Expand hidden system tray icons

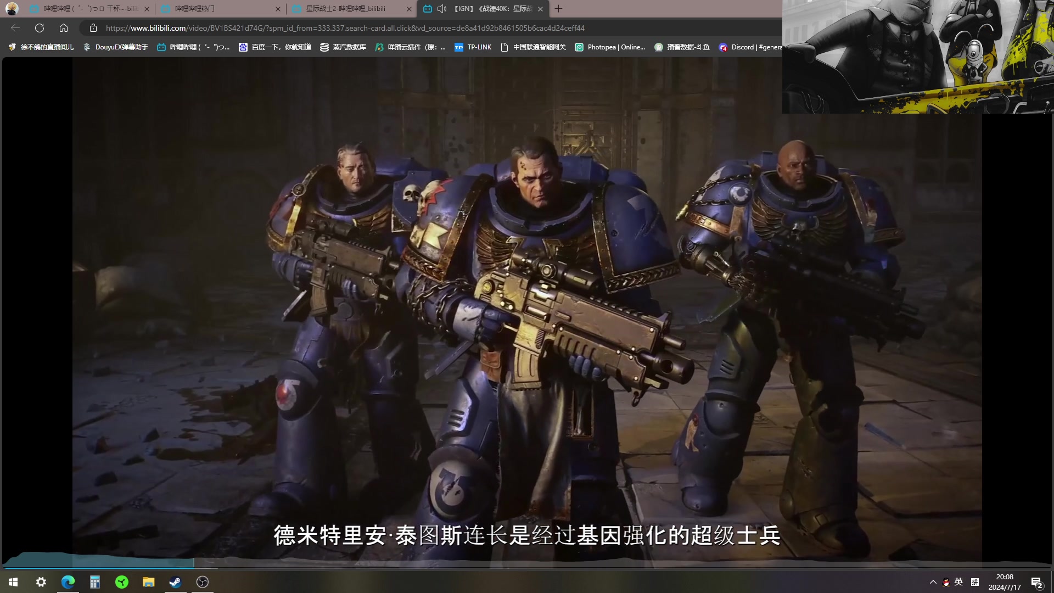pos(933,582)
